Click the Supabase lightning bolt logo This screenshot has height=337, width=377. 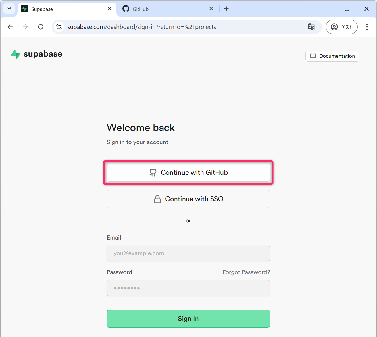click(16, 54)
